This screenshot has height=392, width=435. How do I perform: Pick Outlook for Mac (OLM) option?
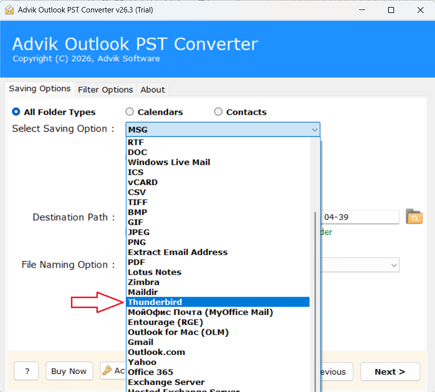pos(218,332)
